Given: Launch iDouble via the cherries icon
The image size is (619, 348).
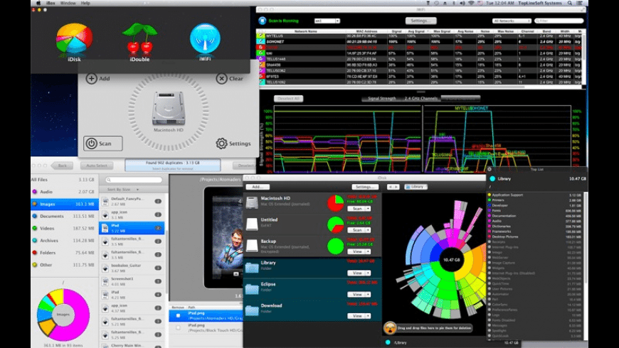Looking at the screenshot, I should [139, 39].
